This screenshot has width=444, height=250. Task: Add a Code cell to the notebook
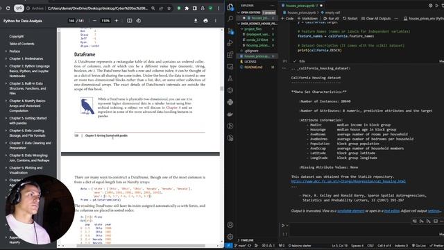pyautogui.click(x=287, y=19)
